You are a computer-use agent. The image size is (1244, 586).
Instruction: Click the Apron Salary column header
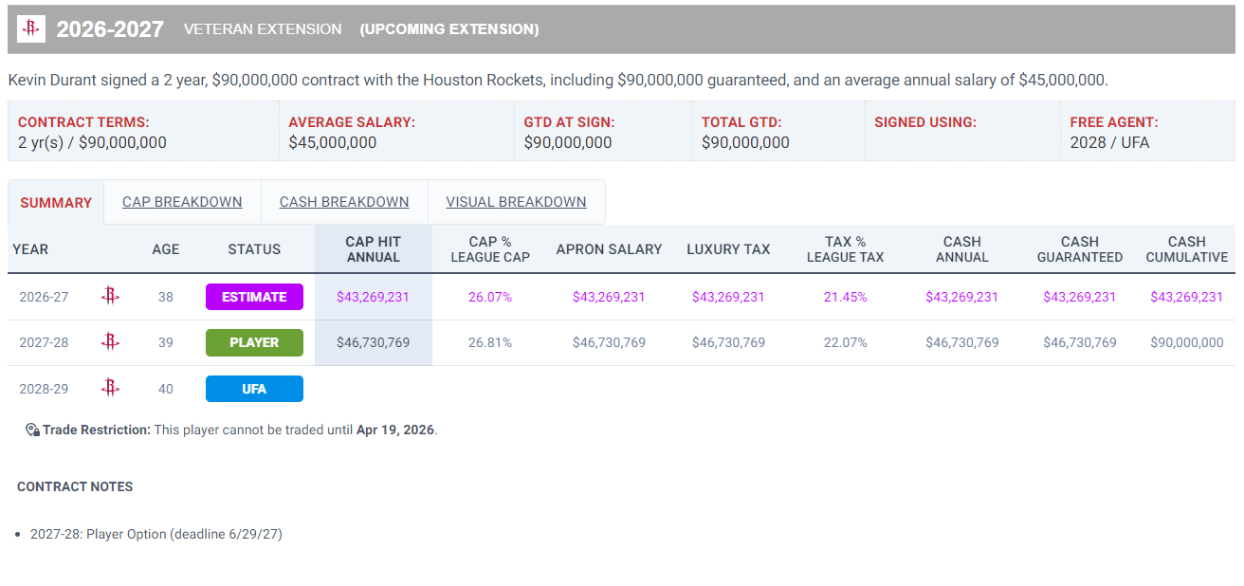[609, 249]
